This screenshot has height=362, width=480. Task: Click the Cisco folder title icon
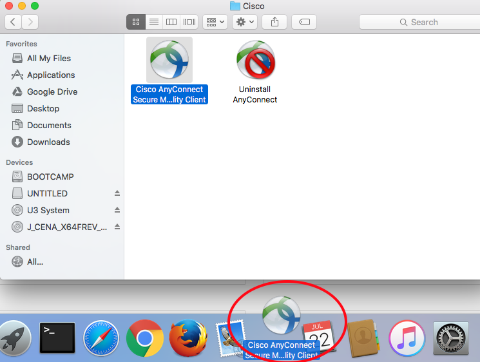235,6
